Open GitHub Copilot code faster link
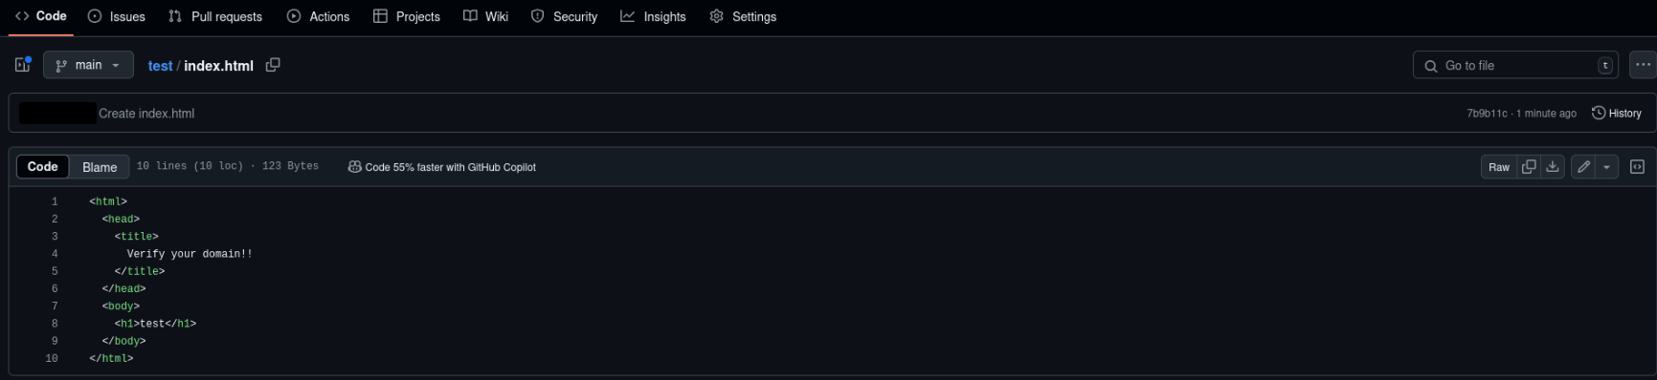 click(441, 167)
